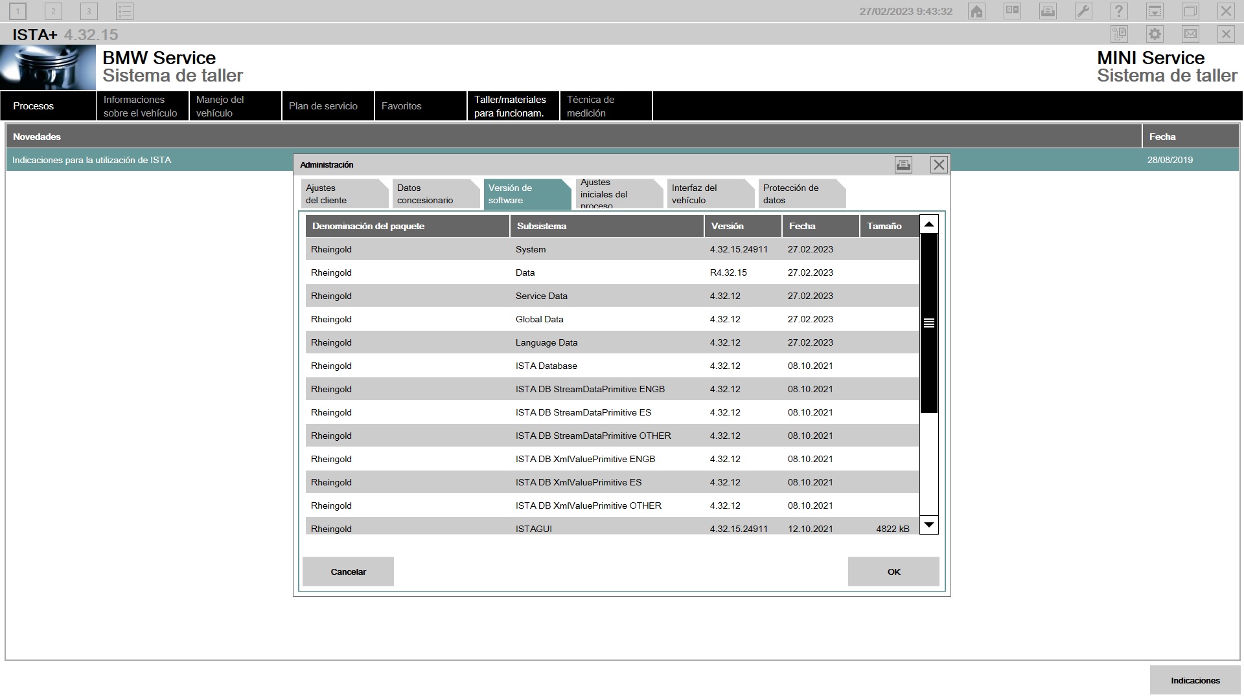Select operation slot 1 icon
The image size is (1244, 699).
(x=17, y=11)
